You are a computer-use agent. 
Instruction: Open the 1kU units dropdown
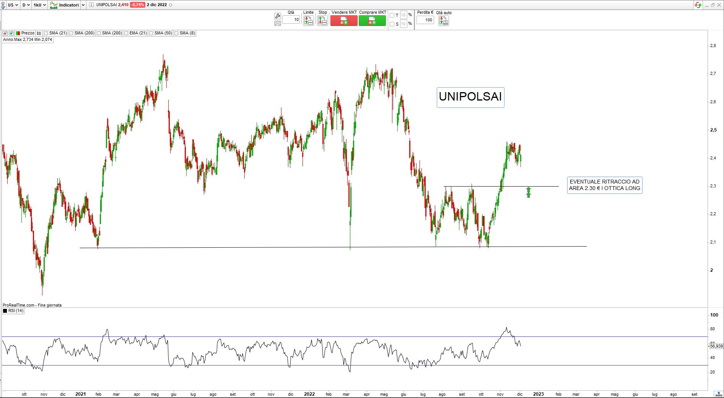coord(40,5)
